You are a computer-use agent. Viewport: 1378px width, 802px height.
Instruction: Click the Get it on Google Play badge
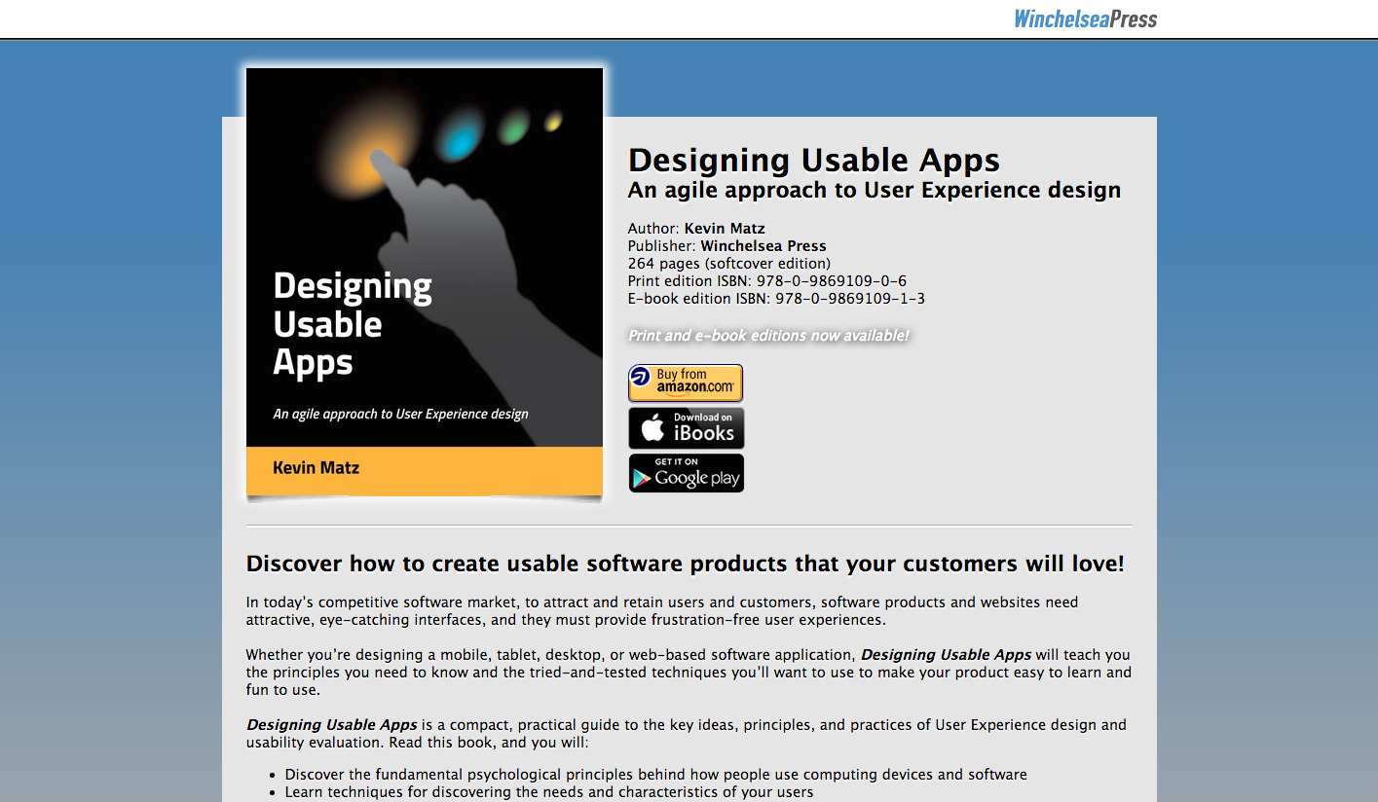(686, 473)
